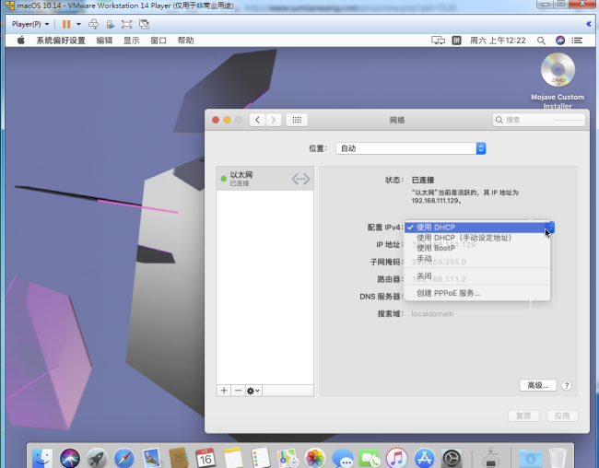This screenshot has width=599, height=468.
Task: Remove service with minus button
Action: [239, 391]
